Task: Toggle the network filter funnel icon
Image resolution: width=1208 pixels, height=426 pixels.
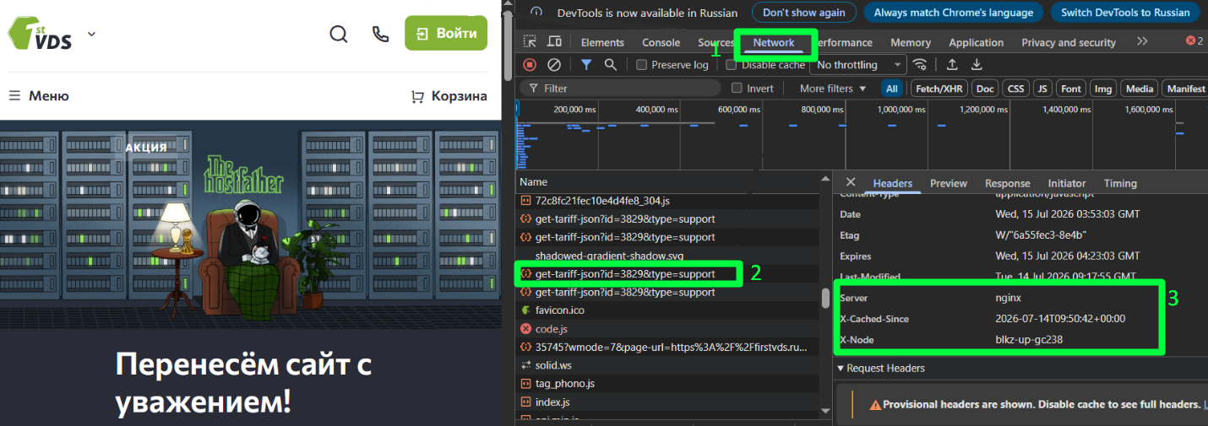Action: pos(586,64)
